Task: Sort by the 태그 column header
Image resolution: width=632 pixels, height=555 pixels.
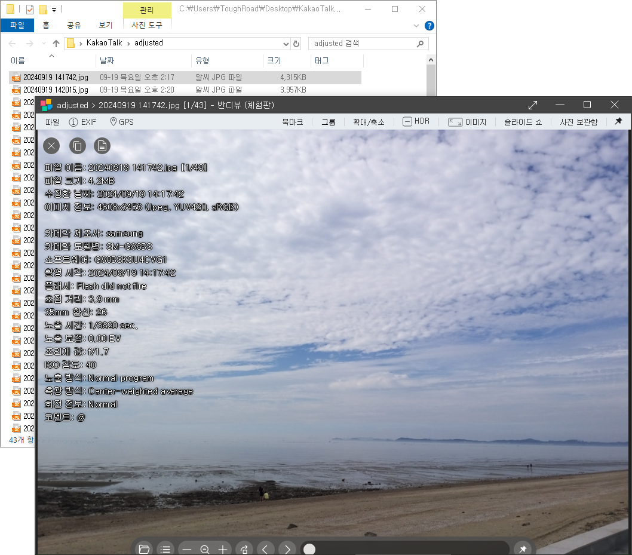Action: click(x=338, y=60)
